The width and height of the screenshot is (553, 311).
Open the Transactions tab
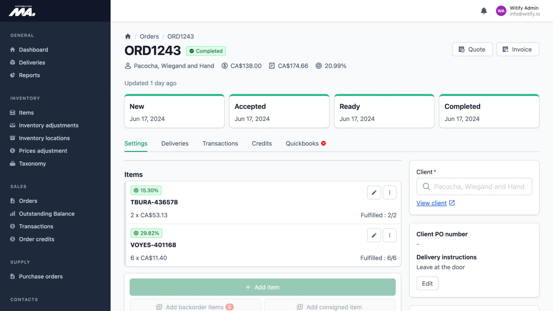click(220, 143)
